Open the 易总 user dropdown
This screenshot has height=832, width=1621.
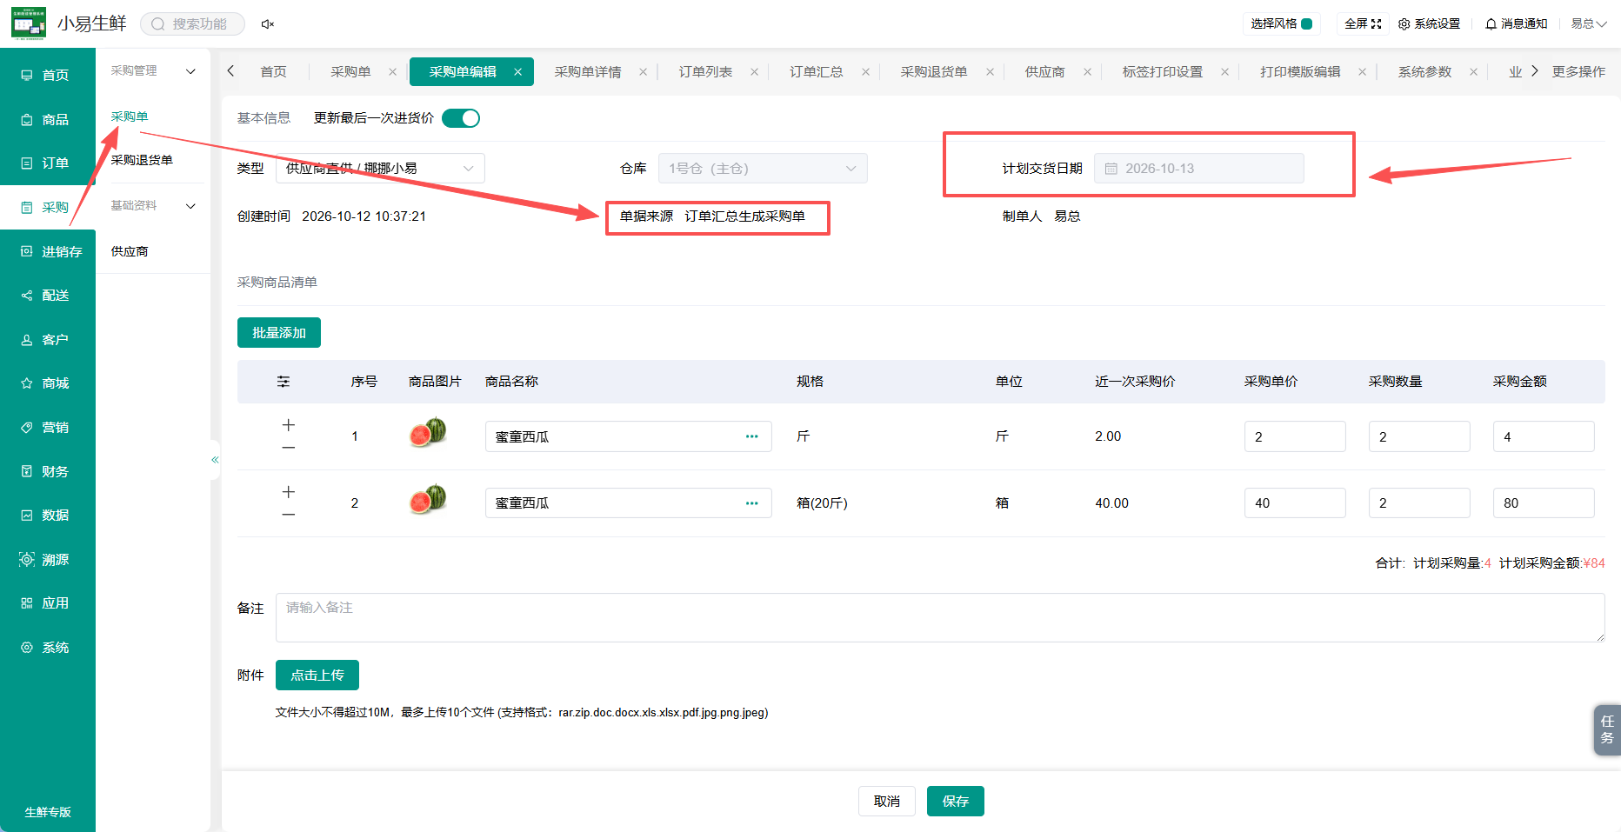(x=1588, y=23)
